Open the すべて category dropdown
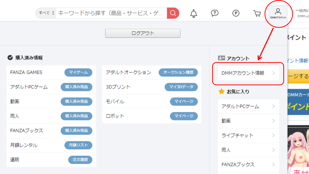309x174 pixels. (46, 13)
